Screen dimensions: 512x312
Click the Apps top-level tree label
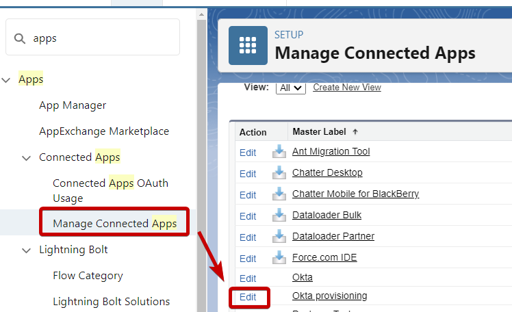click(x=31, y=79)
